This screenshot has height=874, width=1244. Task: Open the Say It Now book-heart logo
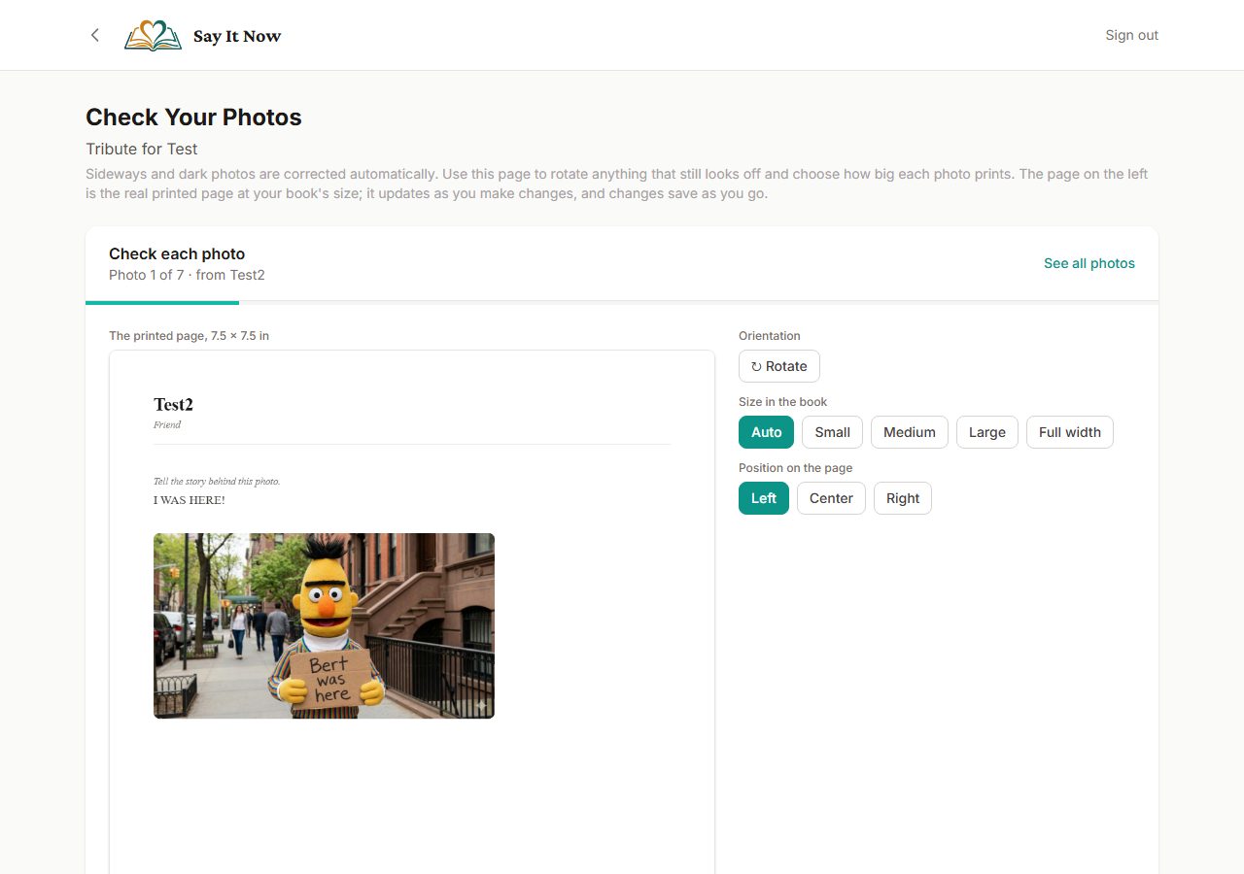coord(154,36)
